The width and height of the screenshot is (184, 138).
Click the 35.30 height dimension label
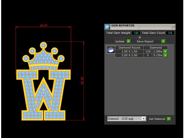pyautogui.click(x=82, y=81)
